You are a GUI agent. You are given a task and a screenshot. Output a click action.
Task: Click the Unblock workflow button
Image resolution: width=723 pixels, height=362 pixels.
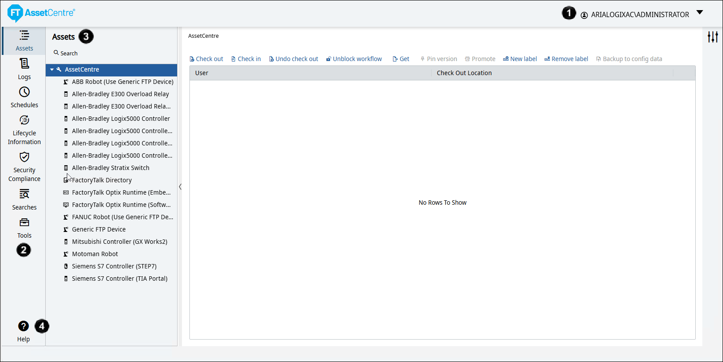click(354, 59)
